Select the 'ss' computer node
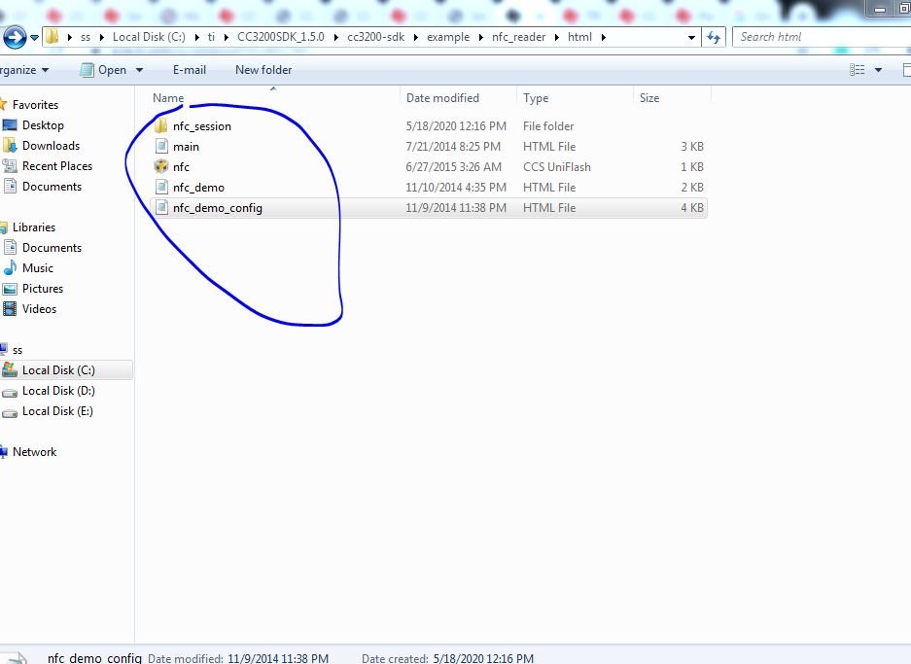Image resolution: width=911 pixels, height=664 pixels. coord(18,350)
